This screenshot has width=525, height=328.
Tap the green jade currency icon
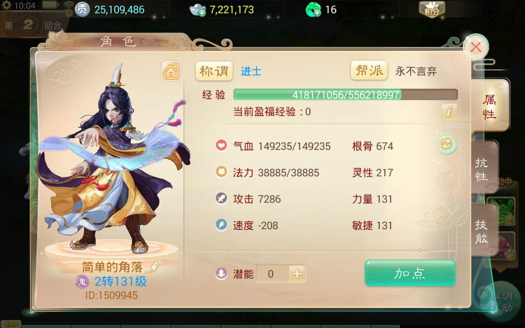[x=313, y=9]
